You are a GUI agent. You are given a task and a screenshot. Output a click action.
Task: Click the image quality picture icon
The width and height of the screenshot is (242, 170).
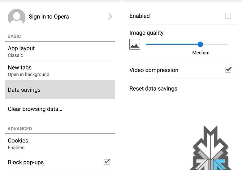point(135,45)
